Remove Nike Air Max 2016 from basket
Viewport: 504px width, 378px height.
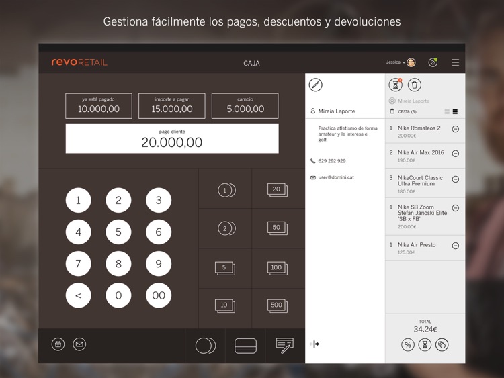point(456,154)
